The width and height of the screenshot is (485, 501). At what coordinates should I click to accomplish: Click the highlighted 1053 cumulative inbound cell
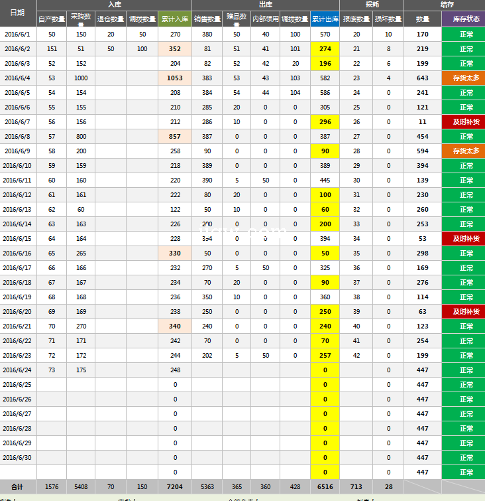click(x=175, y=78)
